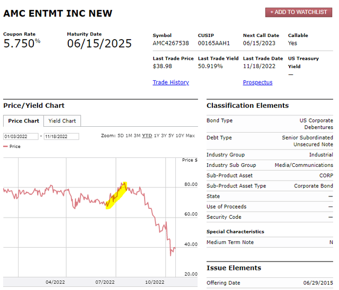Click the 60.00 price axis label
The height and width of the screenshot is (290, 339).
pos(191,214)
